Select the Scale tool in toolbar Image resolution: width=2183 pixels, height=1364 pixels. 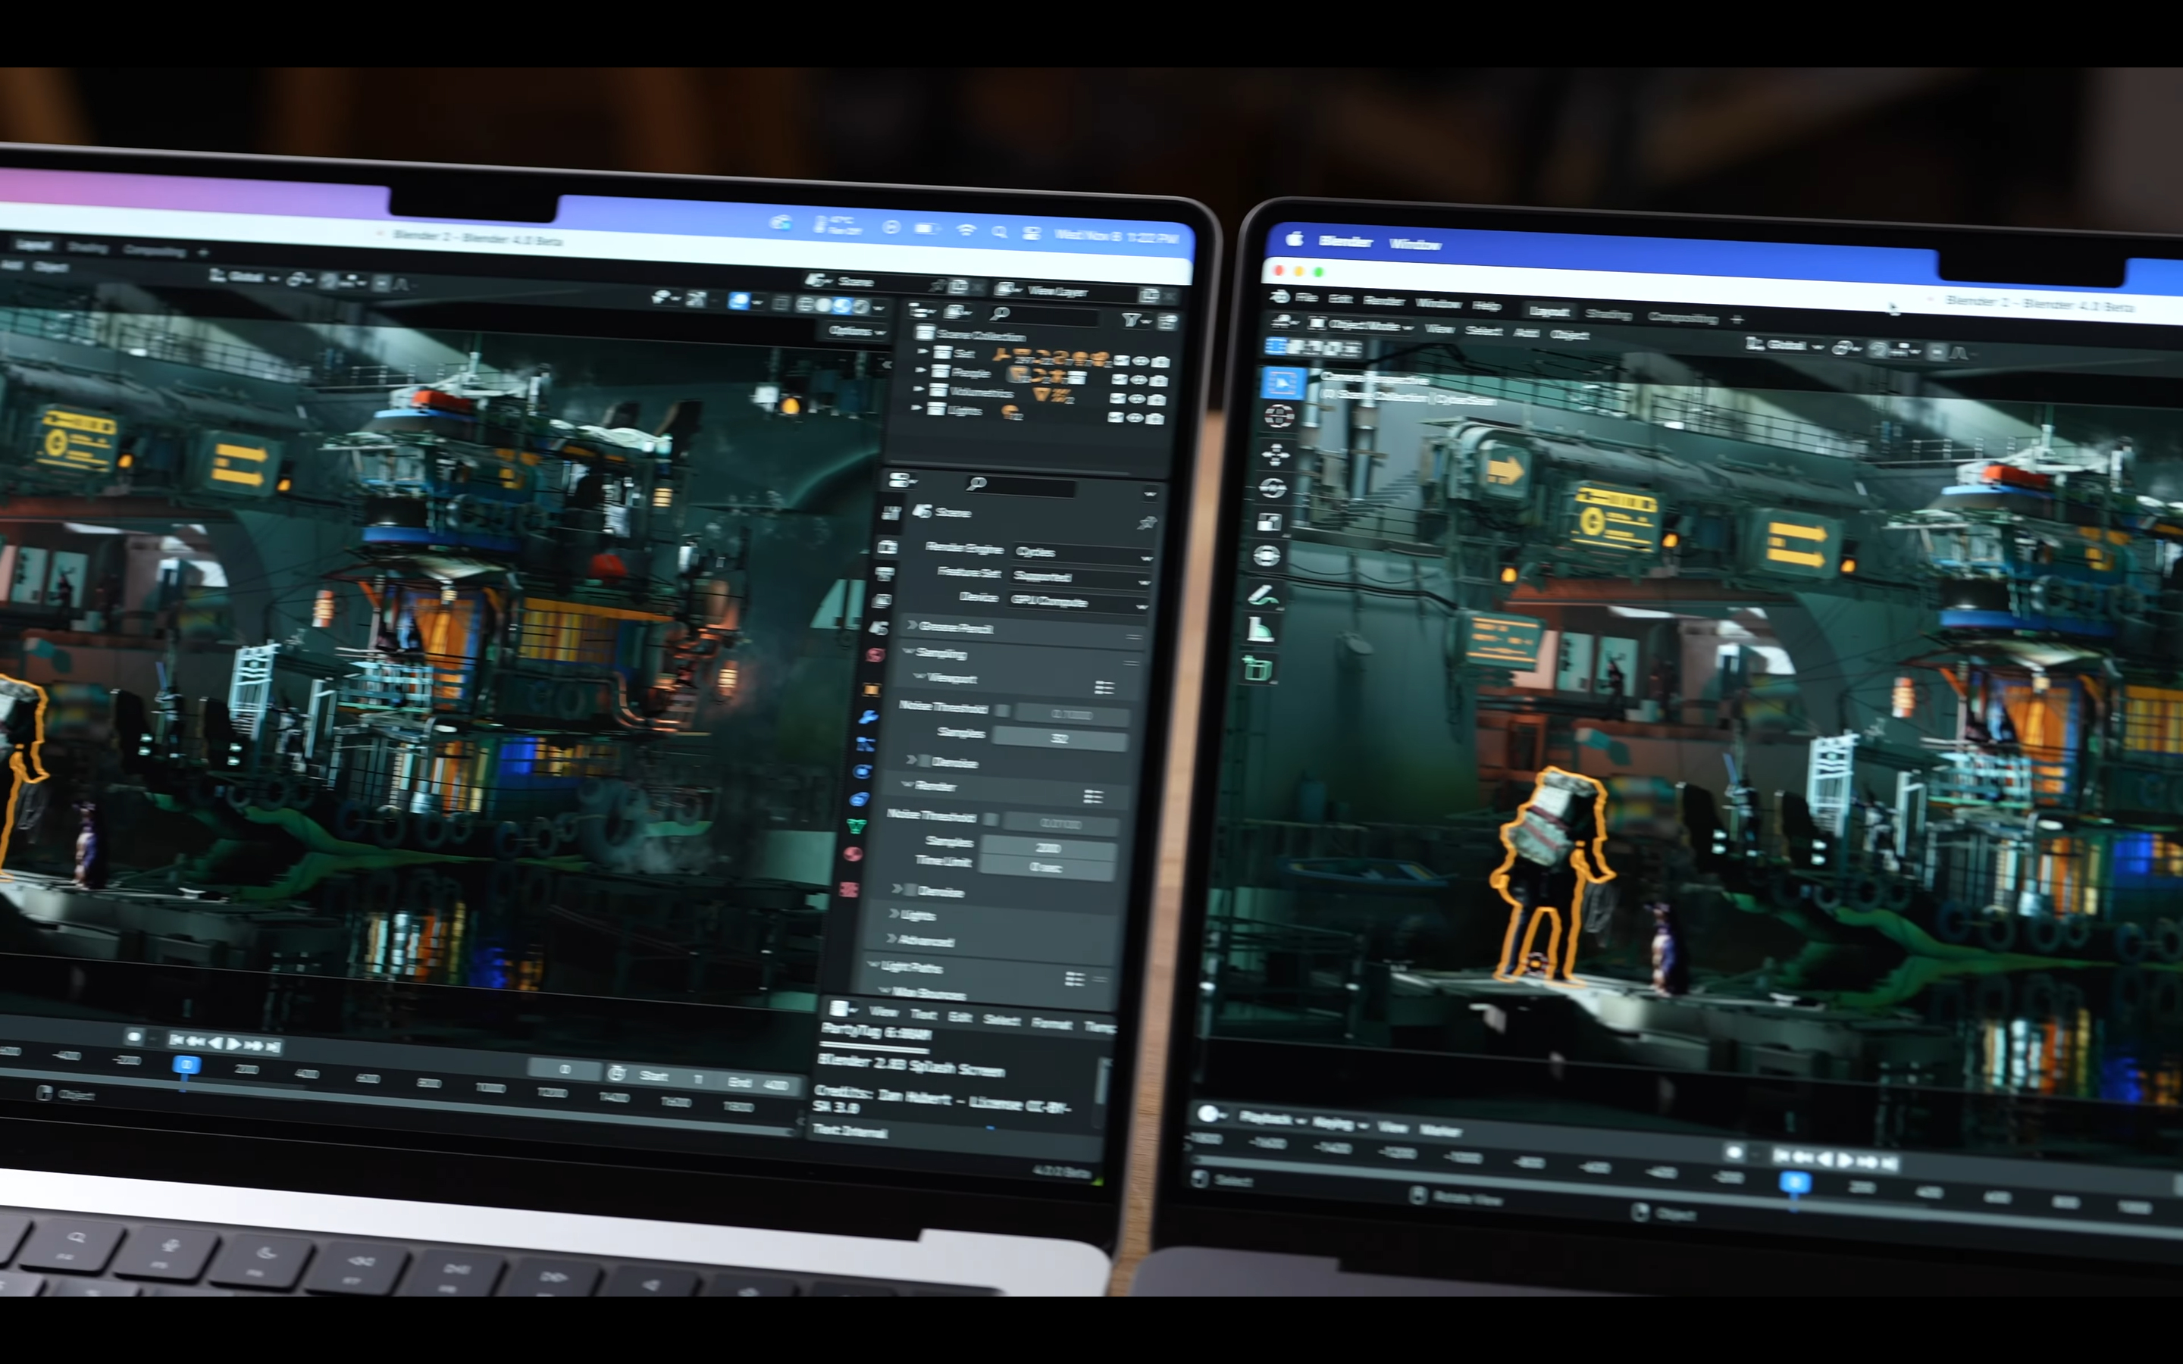pyautogui.click(x=1269, y=522)
